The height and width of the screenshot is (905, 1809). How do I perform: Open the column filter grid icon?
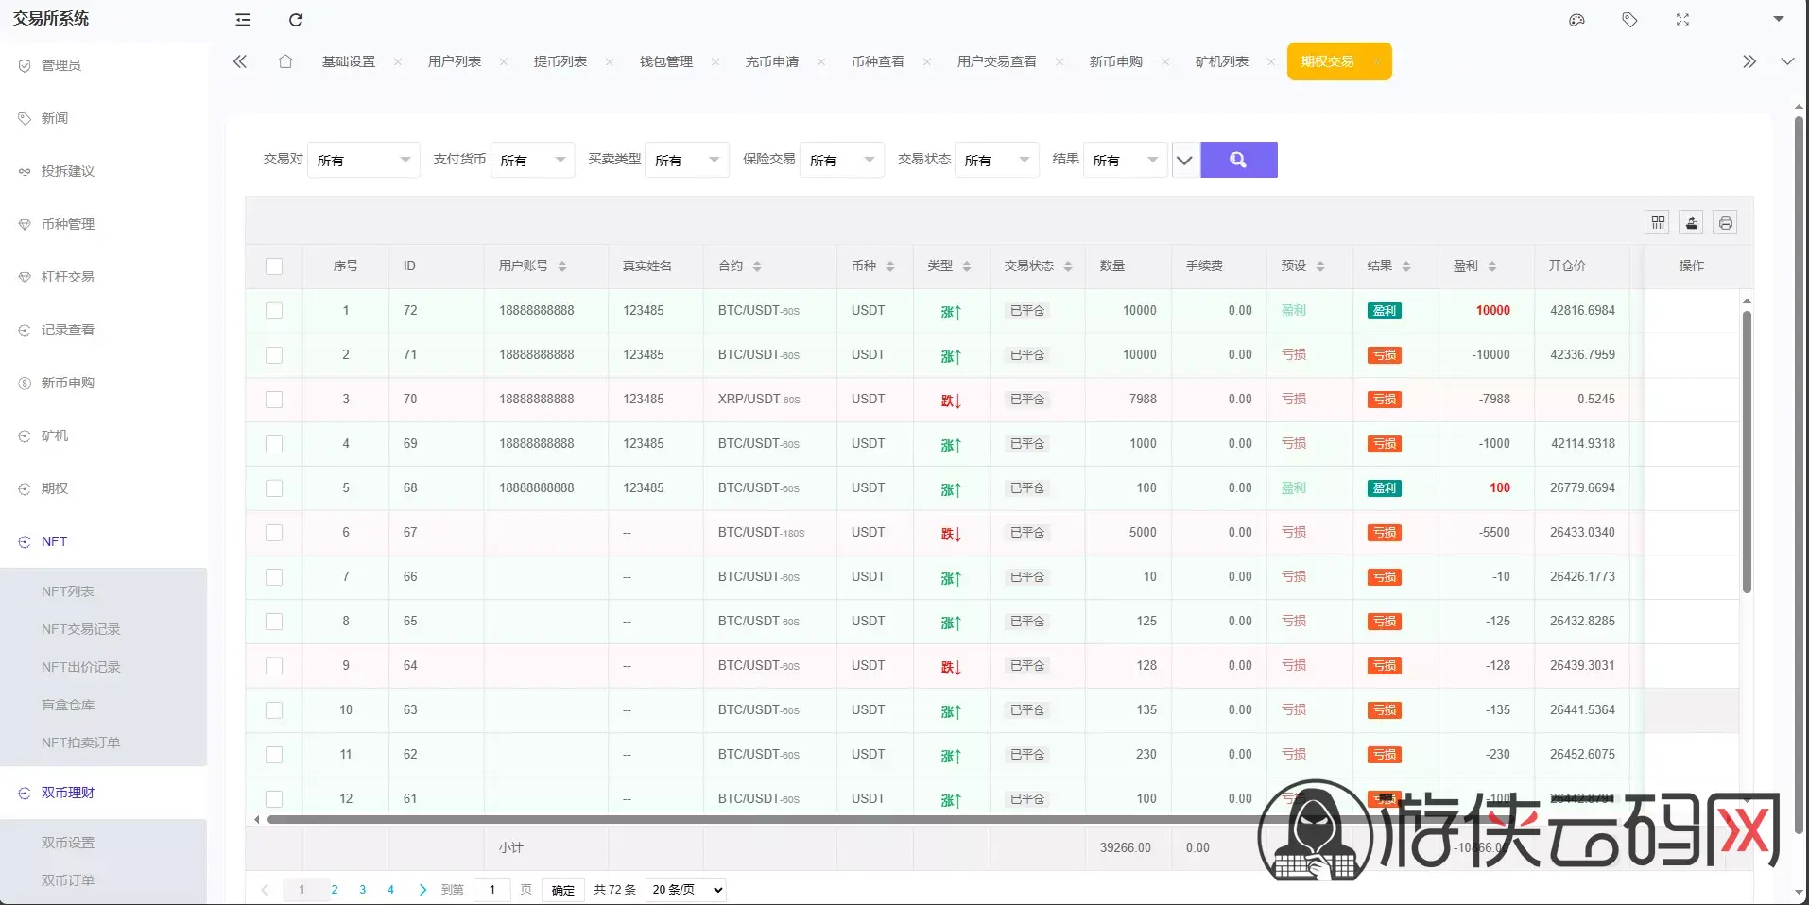(1658, 223)
